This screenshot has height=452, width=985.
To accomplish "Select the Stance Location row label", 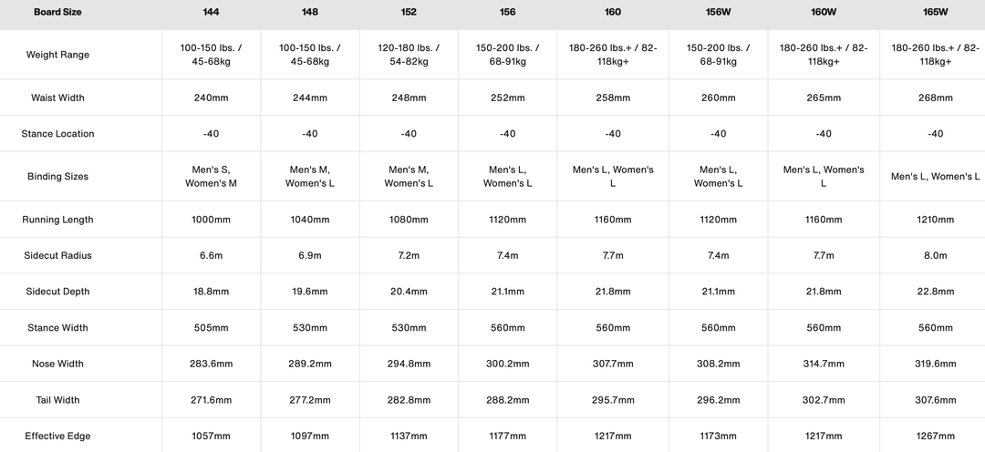I will coord(59,134).
